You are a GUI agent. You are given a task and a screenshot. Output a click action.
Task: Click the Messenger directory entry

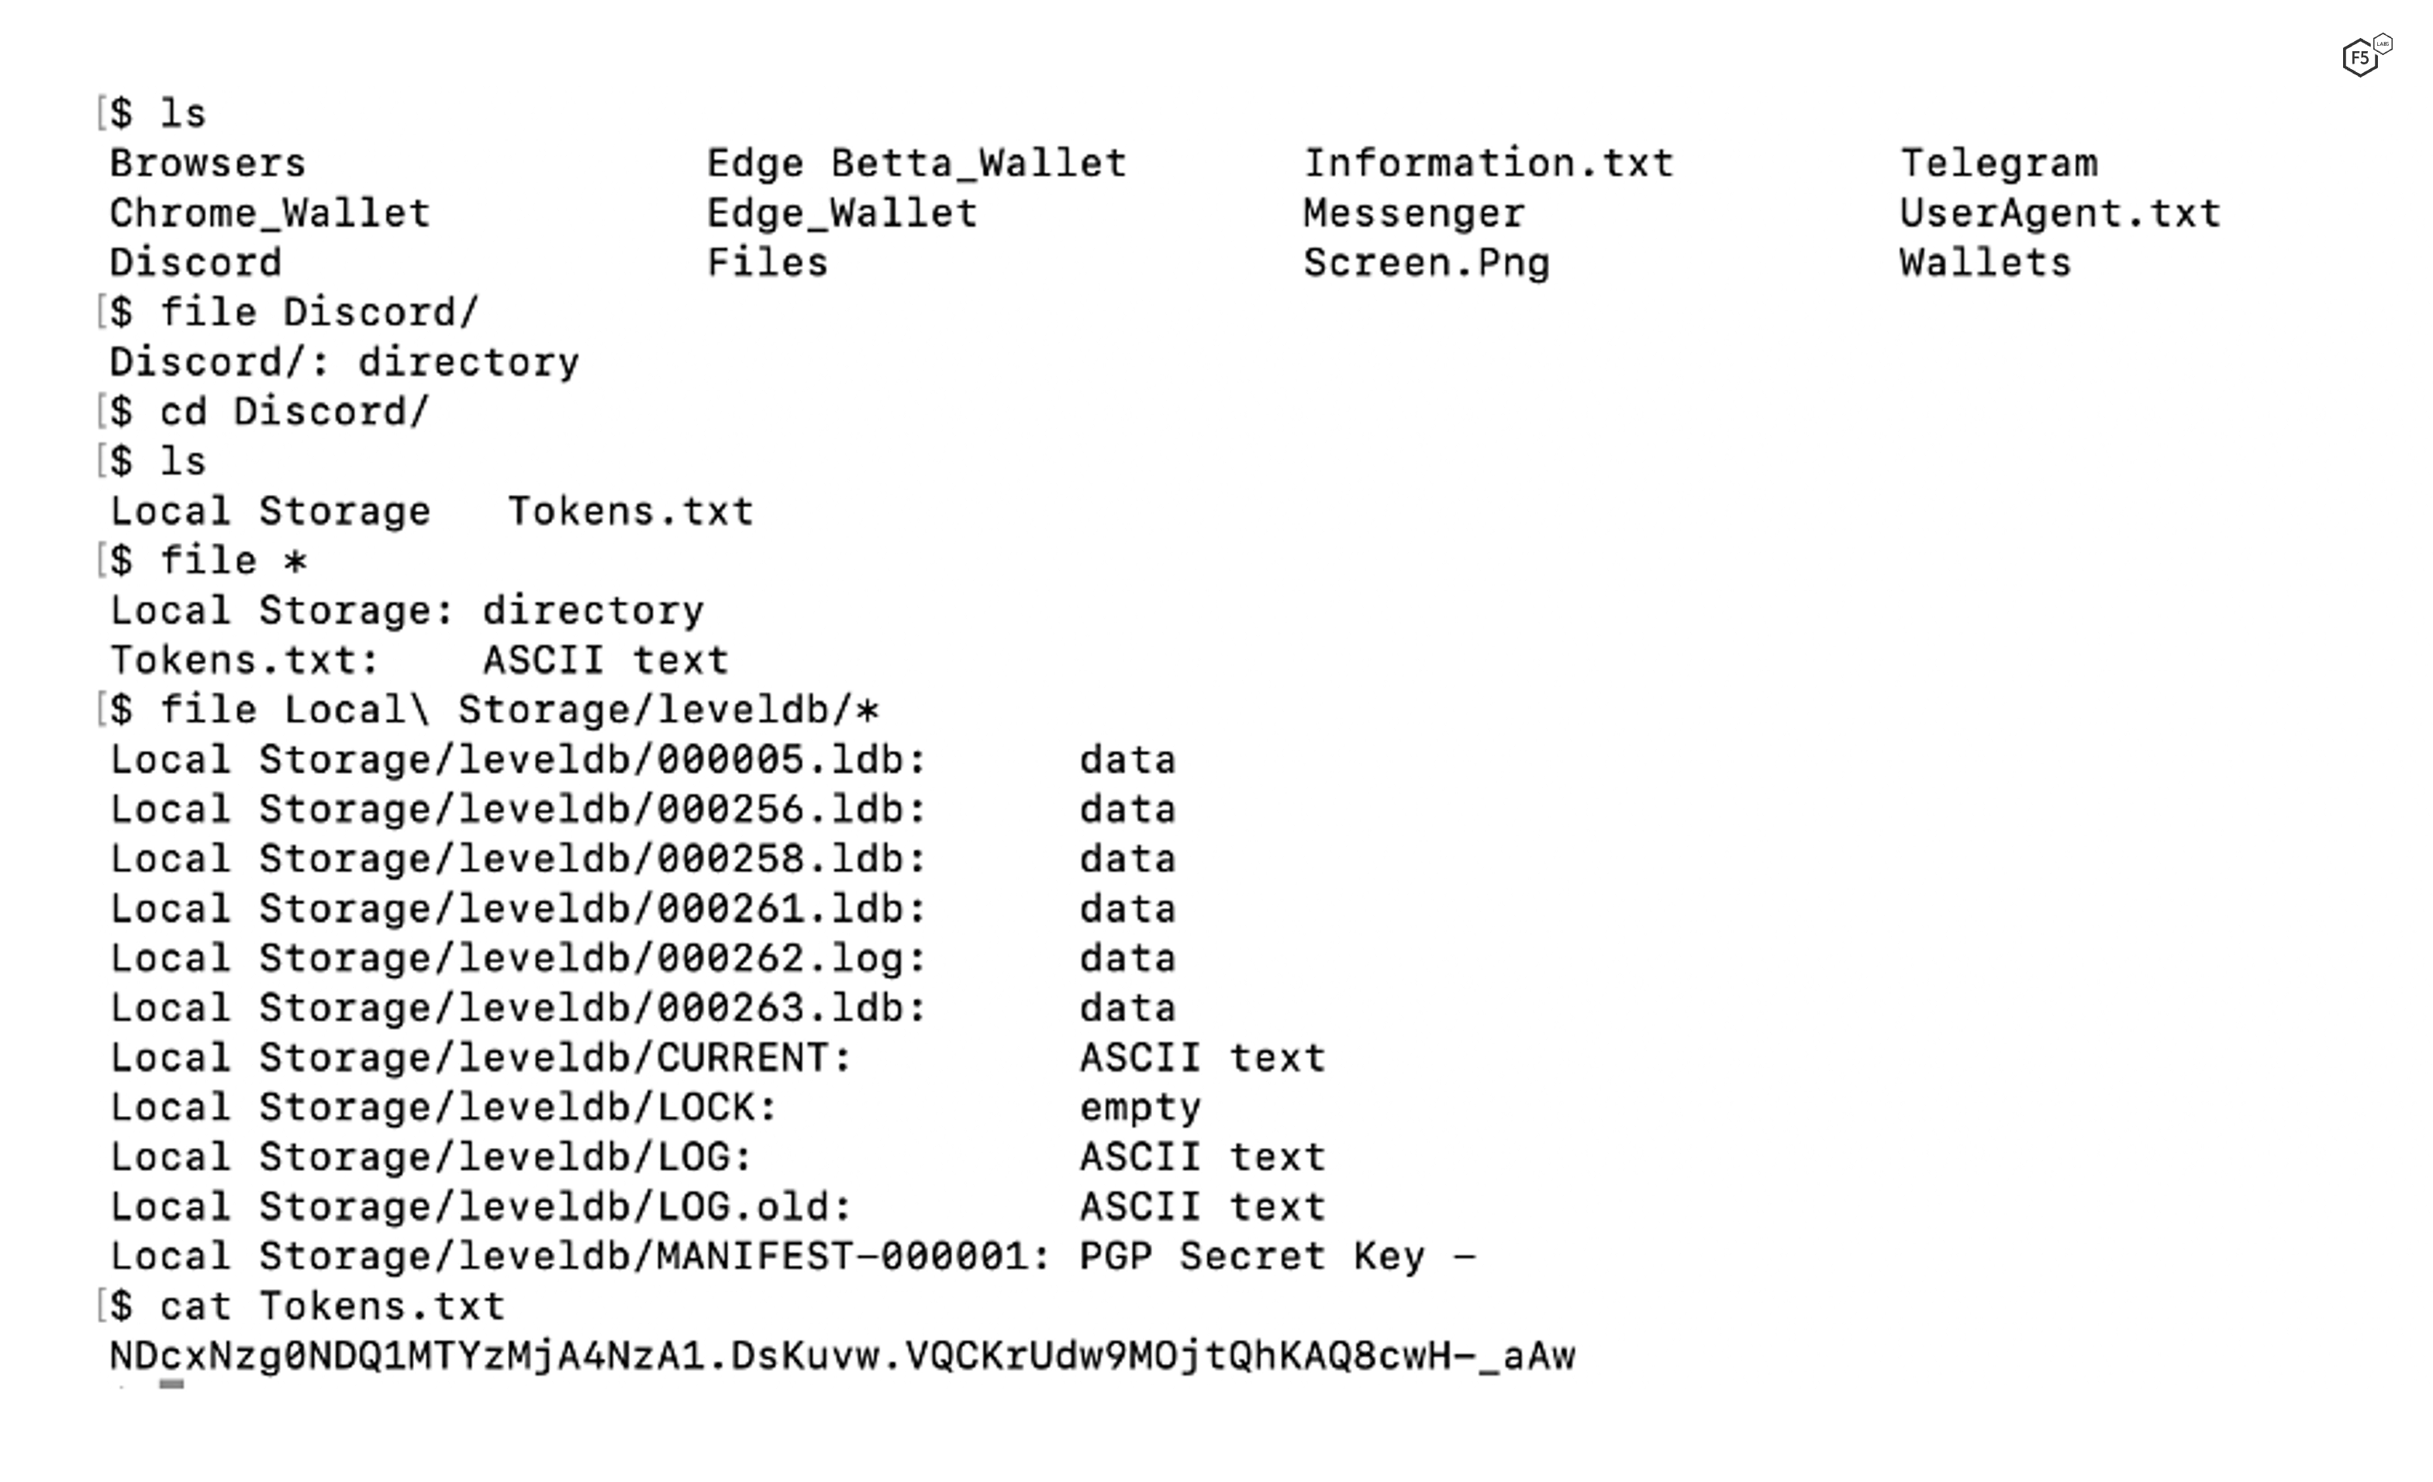(1413, 213)
